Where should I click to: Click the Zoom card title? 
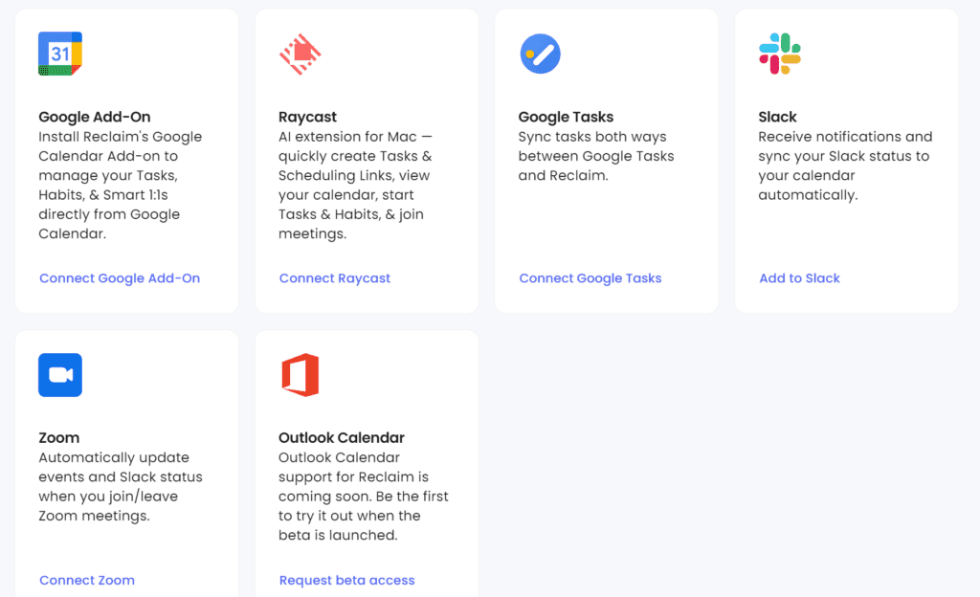click(x=59, y=437)
